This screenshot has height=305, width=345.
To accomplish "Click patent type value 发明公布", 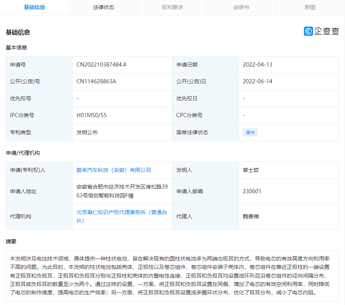I will [87, 132].
